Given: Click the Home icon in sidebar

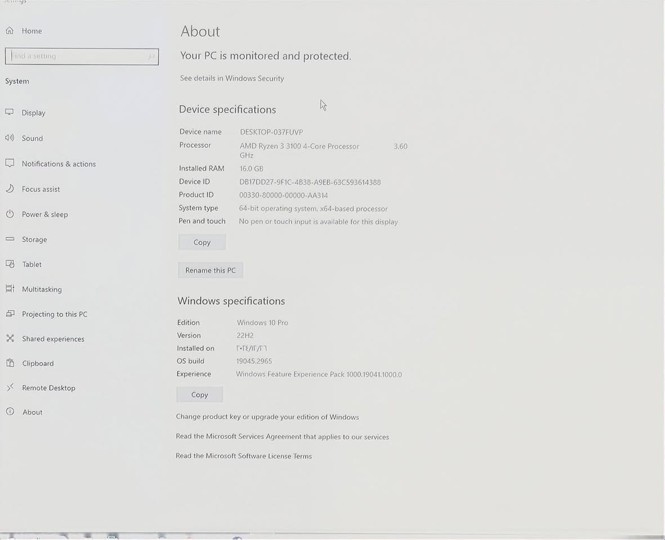Looking at the screenshot, I should 10,31.
